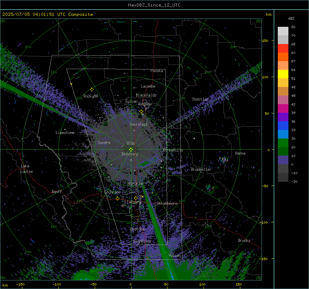Click the Ponoka city label
Image resolution: width=309 pixels, height=289 pixels.
pos(157,71)
